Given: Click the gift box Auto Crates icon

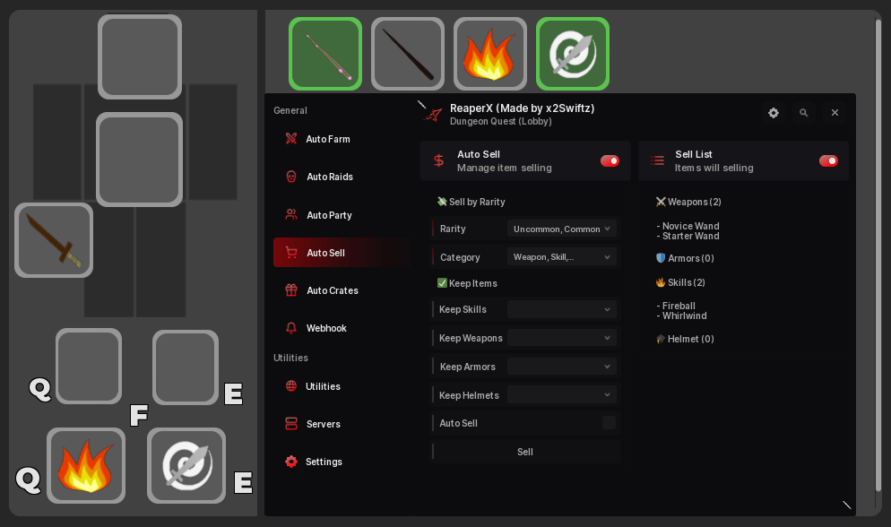Looking at the screenshot, I should pos(291,290).
